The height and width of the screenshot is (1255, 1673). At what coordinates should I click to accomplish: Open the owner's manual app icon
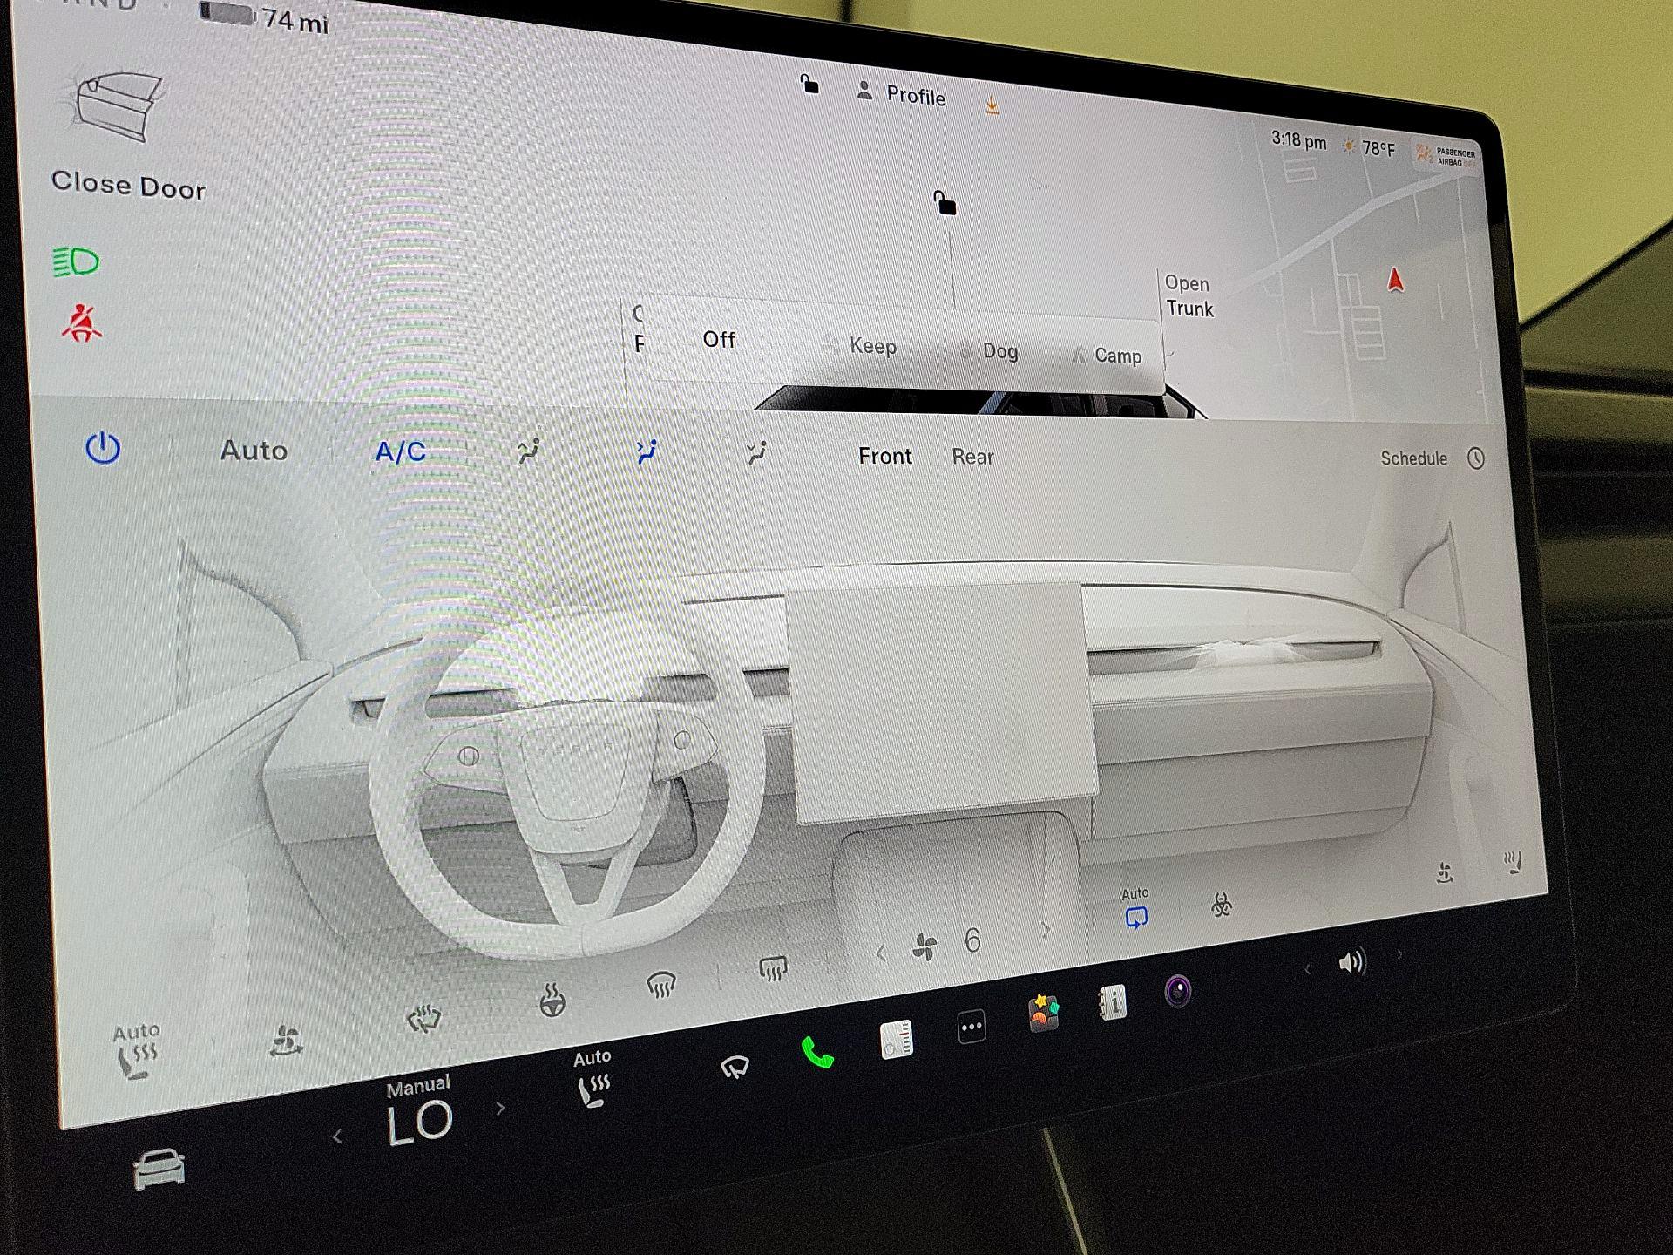(1113, 1001)
